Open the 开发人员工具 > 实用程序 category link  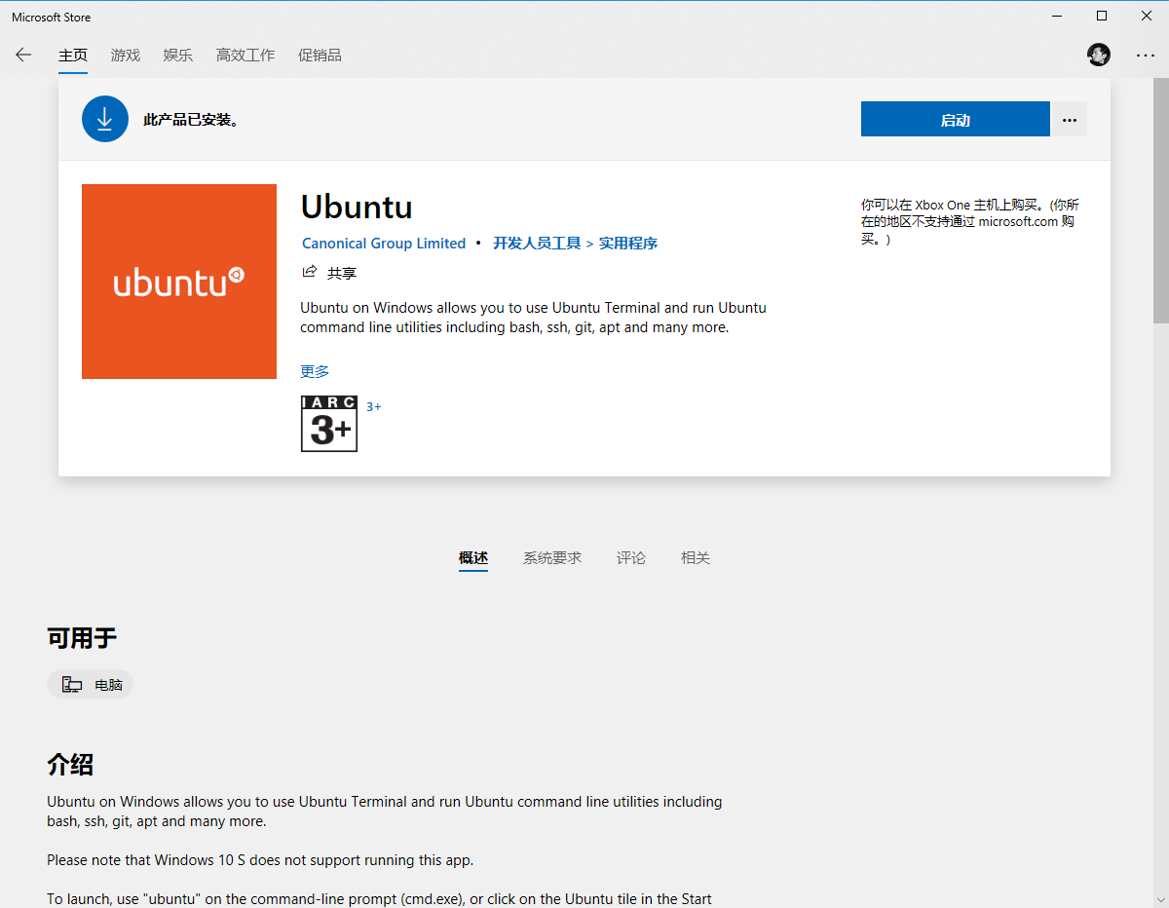pos(575,244)
